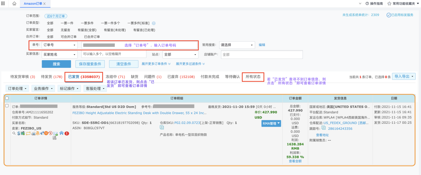Open the home icon in top bar
421x175 pixels.
14,3
